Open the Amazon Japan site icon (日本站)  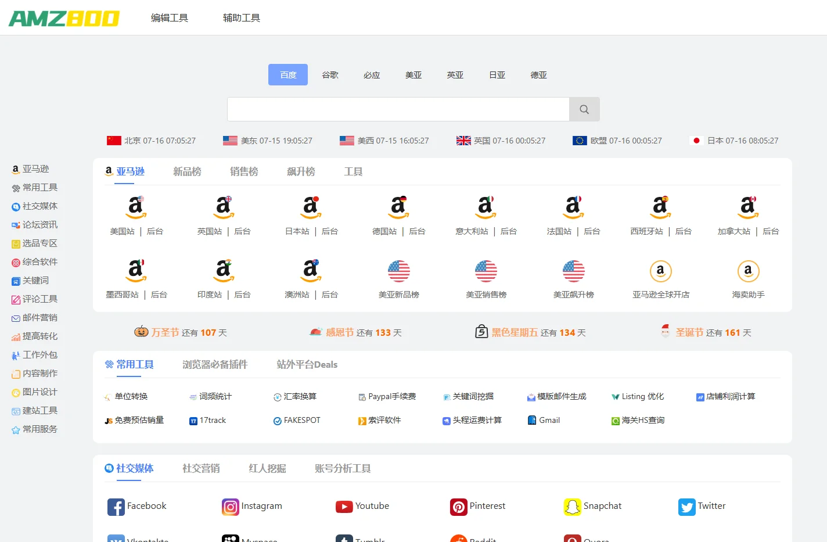click(311, 207)
